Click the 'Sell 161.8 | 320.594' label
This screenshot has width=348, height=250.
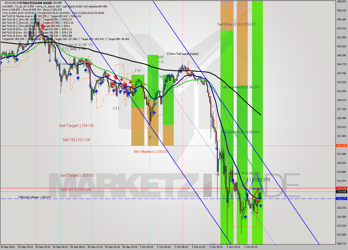(76, 189)
